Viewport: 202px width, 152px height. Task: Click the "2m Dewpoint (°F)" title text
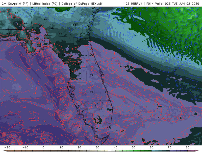pyautogui.click(x=15, y=4)
